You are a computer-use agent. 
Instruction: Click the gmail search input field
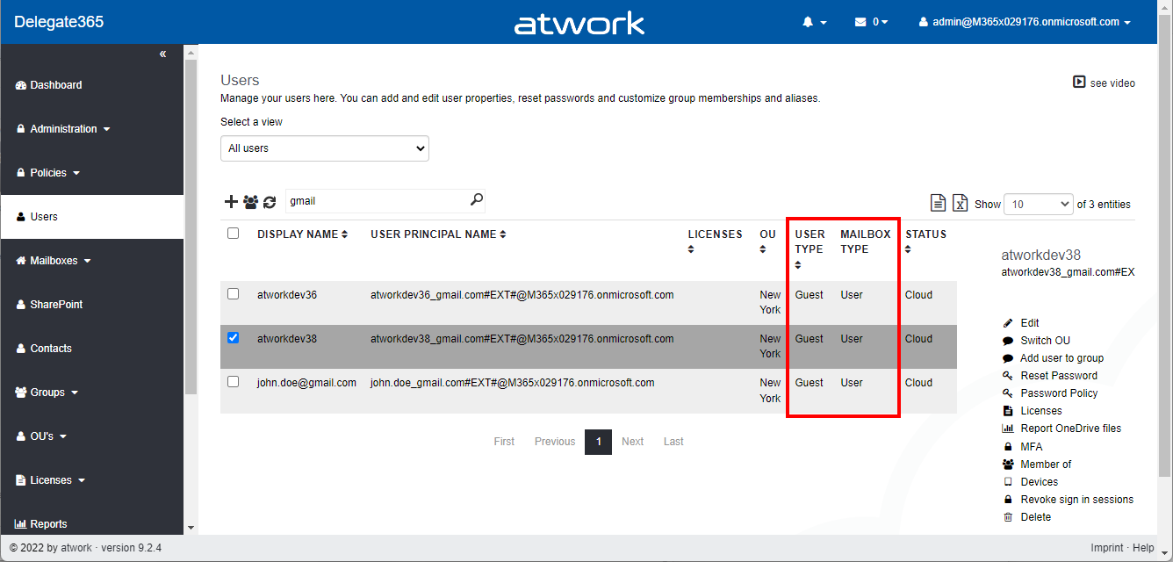pyautogui.click(x=376, y=201)
